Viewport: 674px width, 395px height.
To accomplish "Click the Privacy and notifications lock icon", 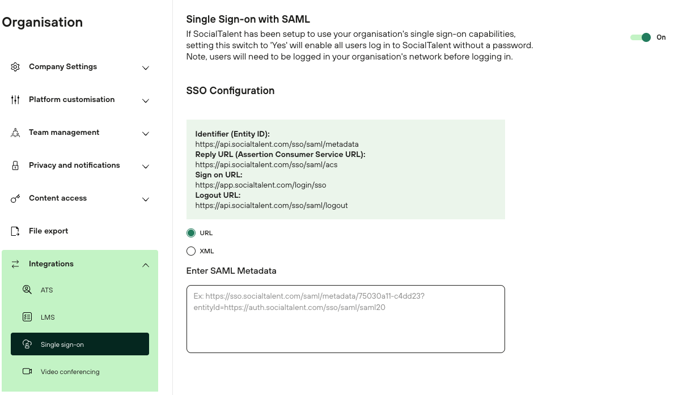I will pyautogui.click(x=15, y=165).
